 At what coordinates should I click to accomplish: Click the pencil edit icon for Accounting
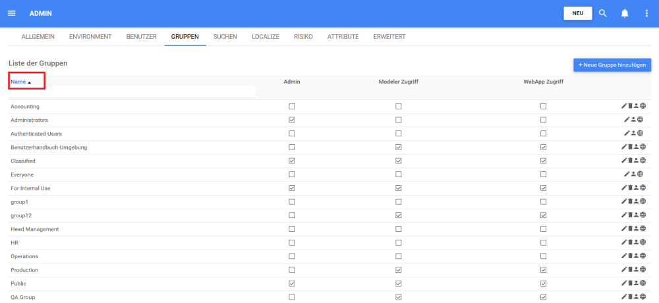click(x=624, y=106)
